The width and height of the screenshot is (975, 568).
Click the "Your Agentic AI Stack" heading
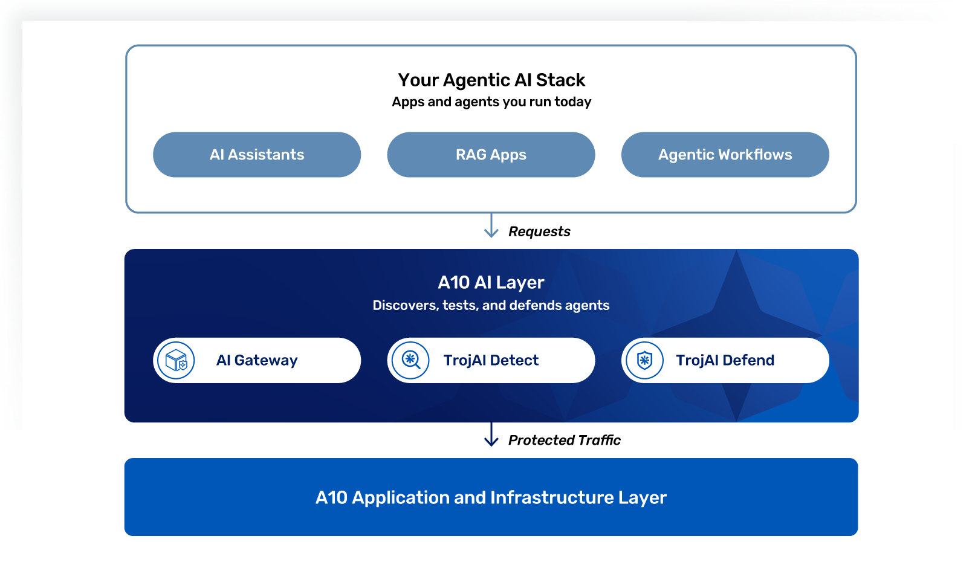[491, 80]
